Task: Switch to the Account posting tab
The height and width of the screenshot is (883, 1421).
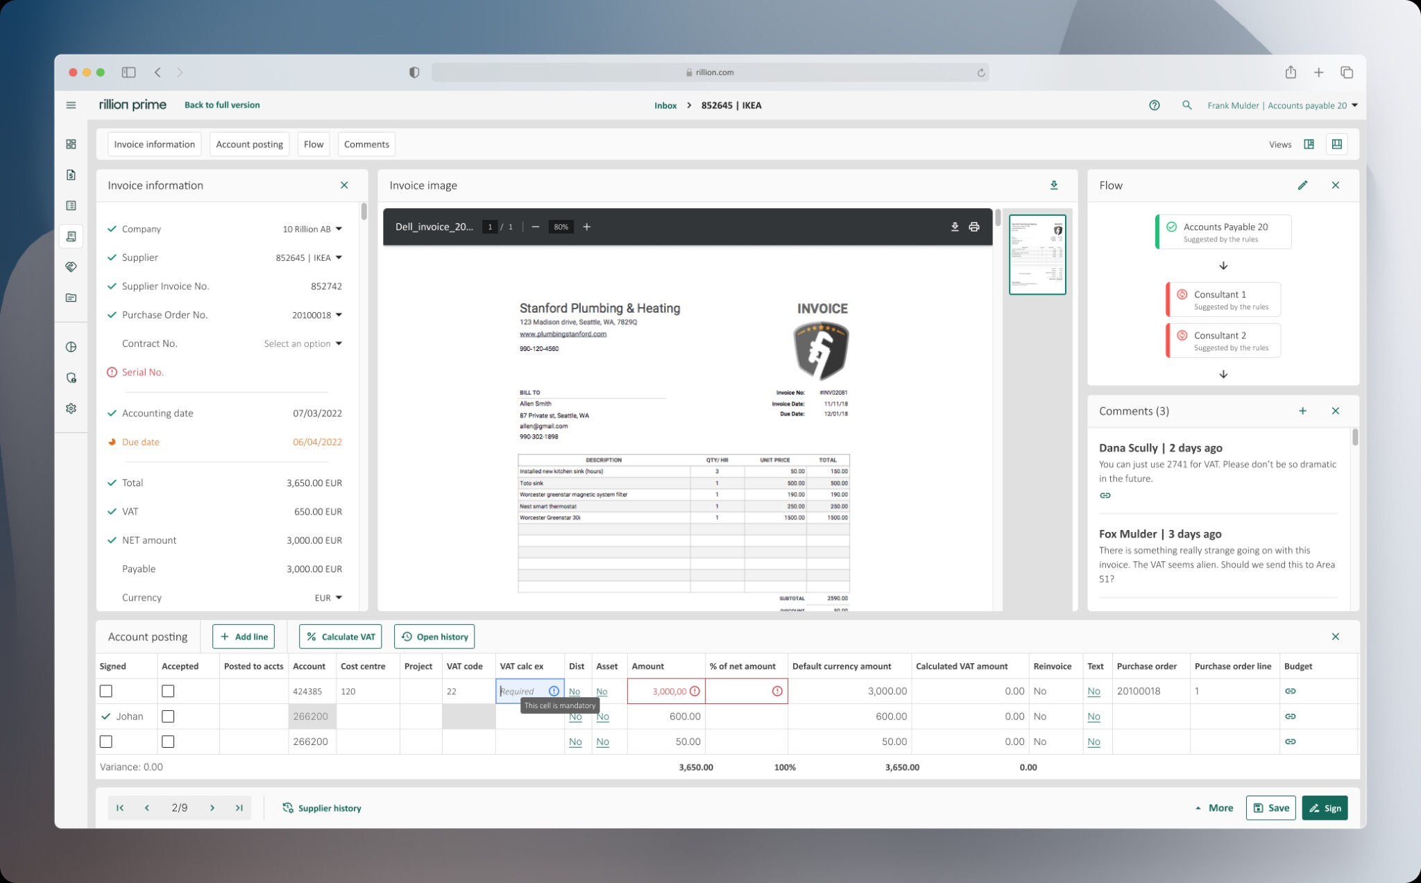Action: [249, 144]
